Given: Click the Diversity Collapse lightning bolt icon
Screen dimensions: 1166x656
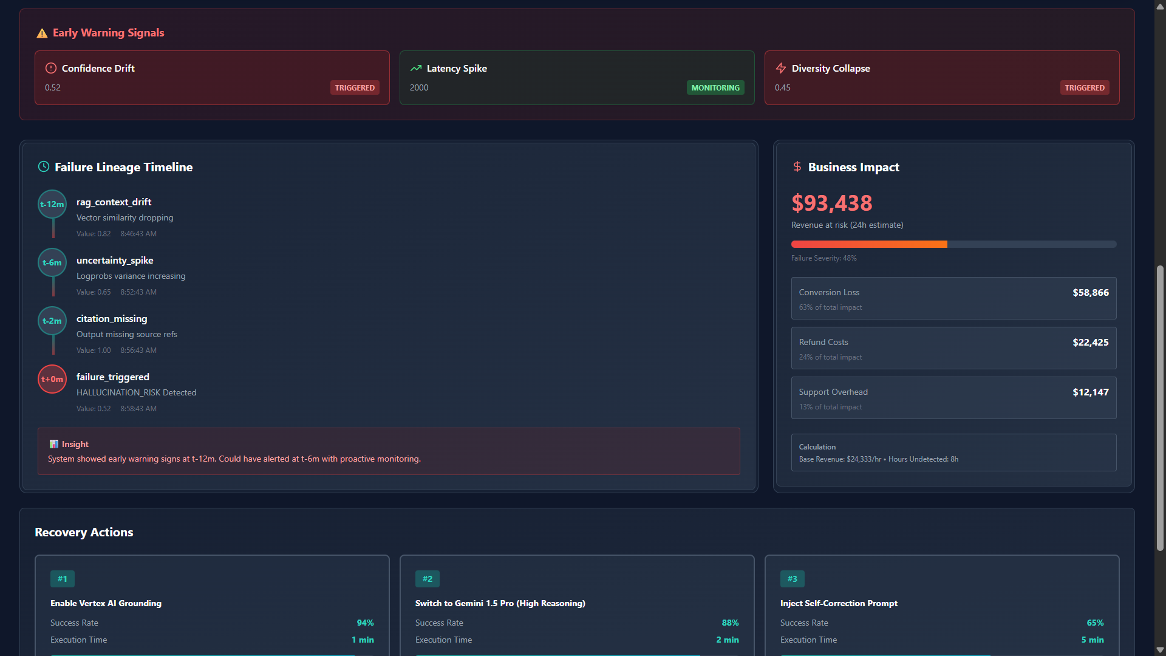Looking at the screenshot, I should click(x=781, y=69).
